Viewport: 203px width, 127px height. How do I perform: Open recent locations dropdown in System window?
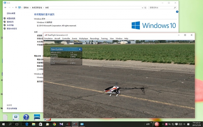click(x=13, y=8)
